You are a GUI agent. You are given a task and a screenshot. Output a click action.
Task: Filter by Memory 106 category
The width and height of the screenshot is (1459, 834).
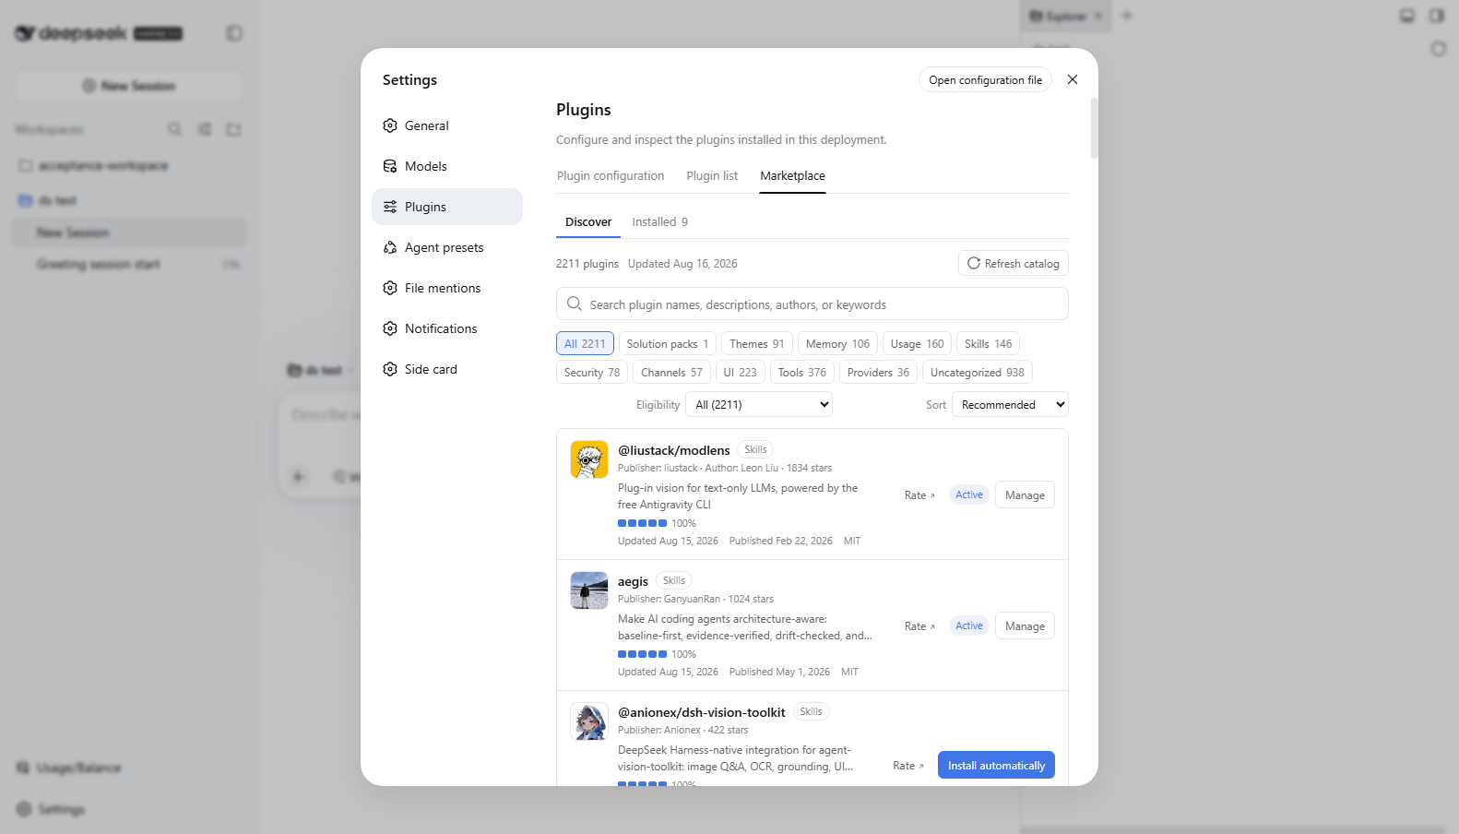[837, 343]
